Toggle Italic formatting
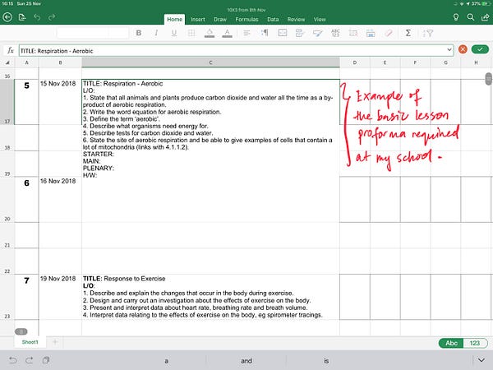 pos(156,33)
